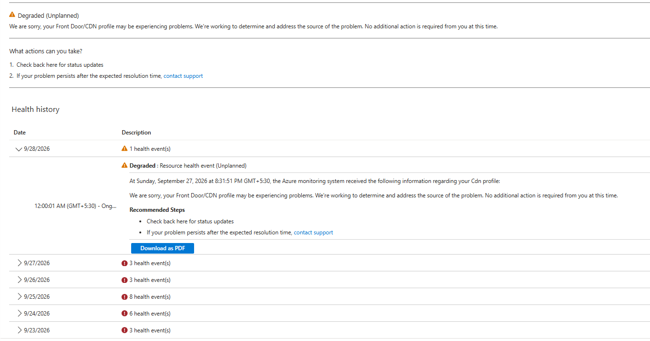Click '6 health event(s)' text

(x=150, y=314)
